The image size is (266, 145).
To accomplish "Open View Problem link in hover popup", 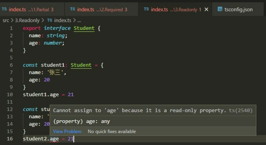I will click(x=67, y=131).
